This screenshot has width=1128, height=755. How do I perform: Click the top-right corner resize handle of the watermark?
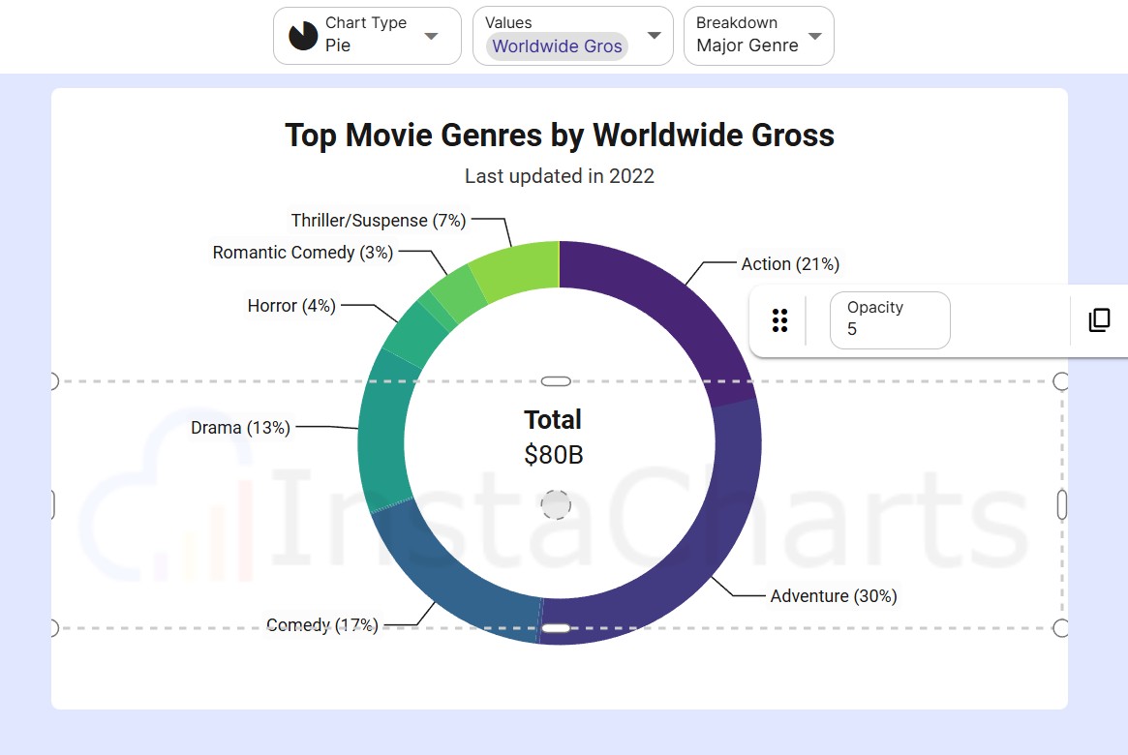[x=1061, y=381]
